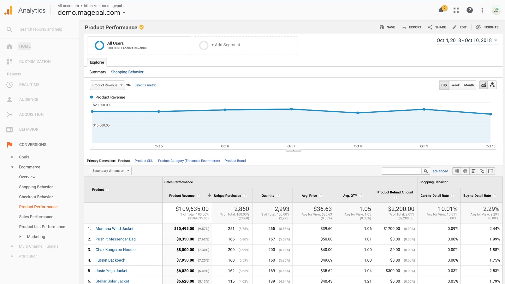Expand the Marketing subsection

[x=21, y=237]
